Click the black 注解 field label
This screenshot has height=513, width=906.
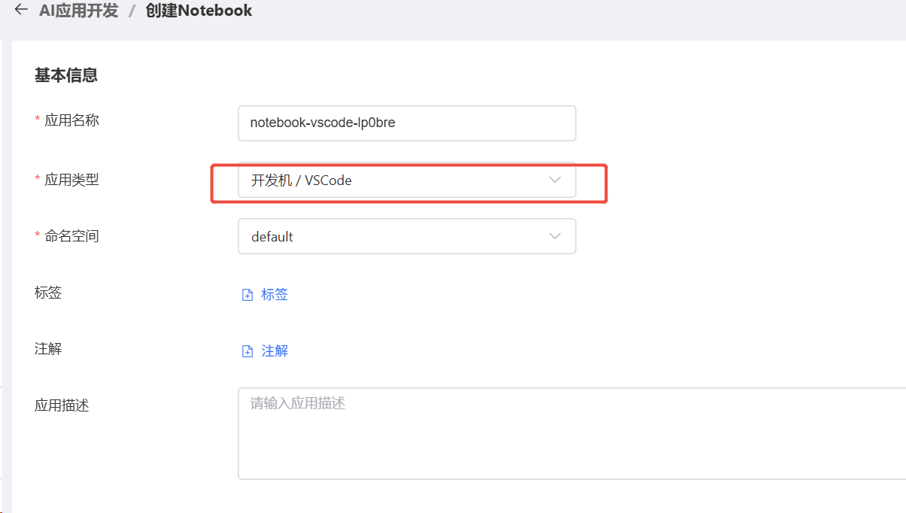48,349
